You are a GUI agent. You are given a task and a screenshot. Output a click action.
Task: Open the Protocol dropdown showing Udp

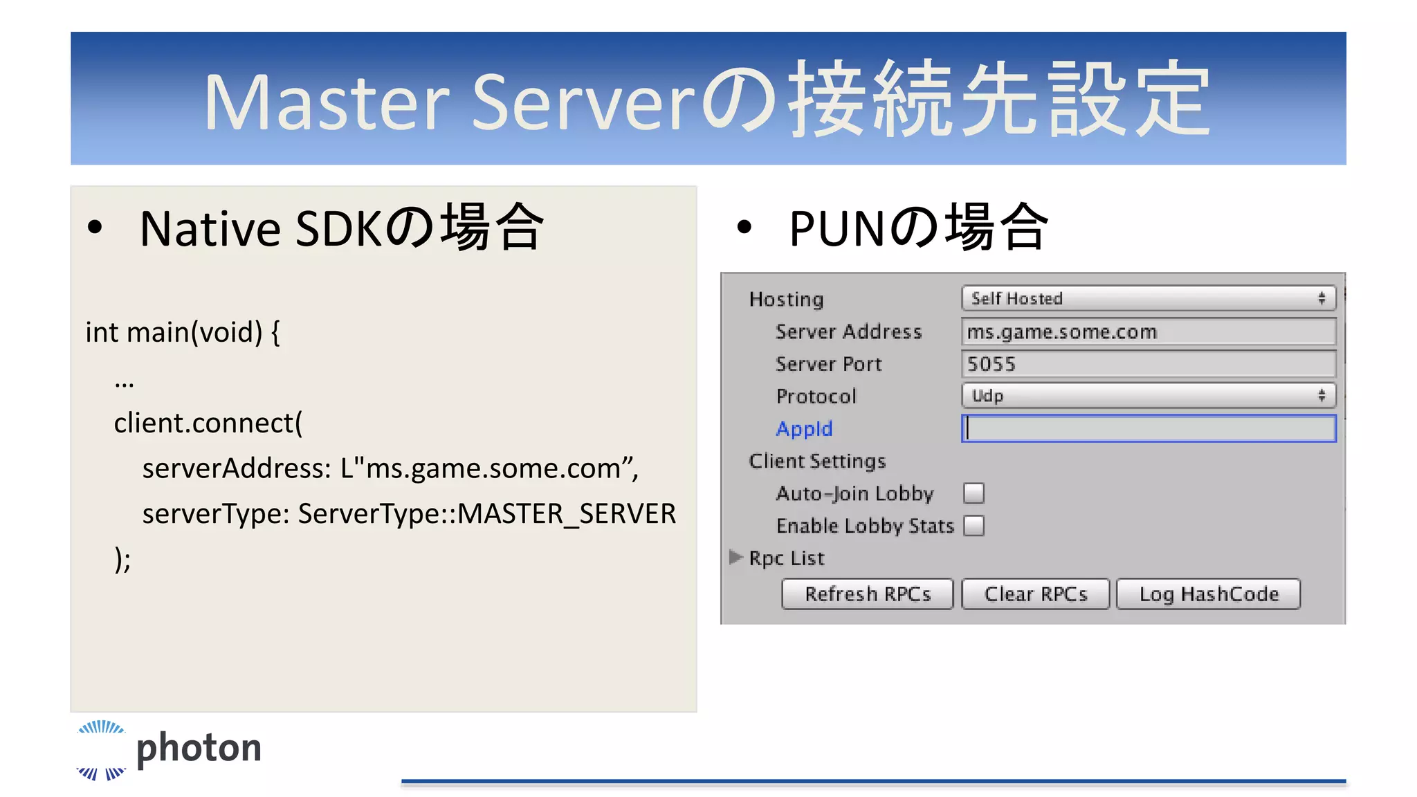[1149, 396]
